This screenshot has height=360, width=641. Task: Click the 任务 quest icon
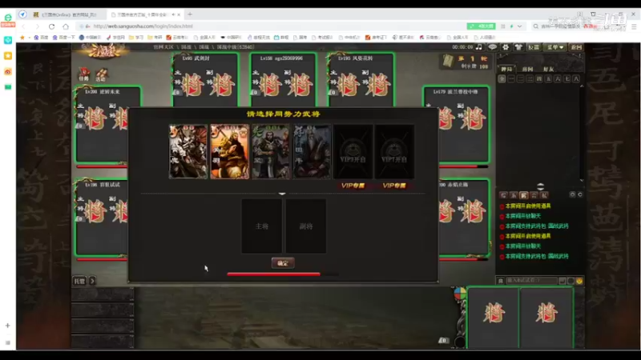[84, 74]
